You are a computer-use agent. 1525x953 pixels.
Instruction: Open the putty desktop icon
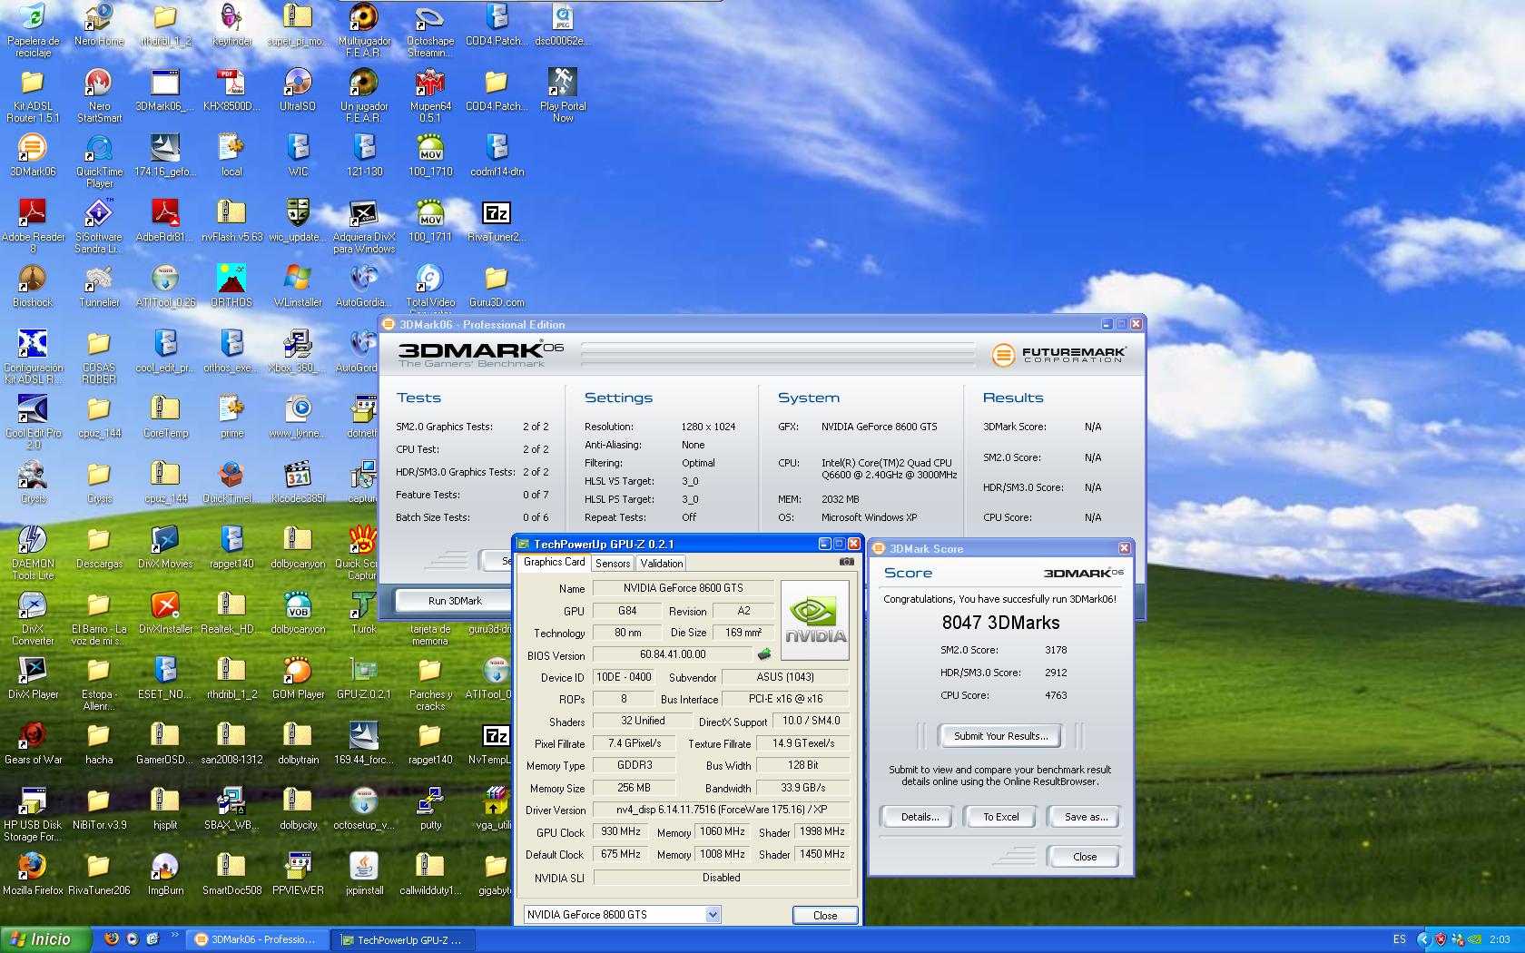pyautogui.click(x=430, y=808)
